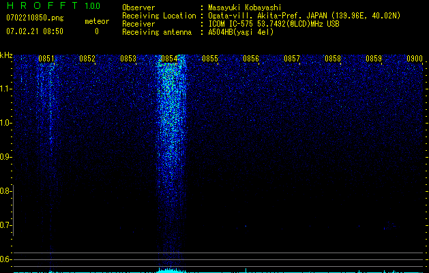Select the observer name Masayuki Kobayashi

245,8
